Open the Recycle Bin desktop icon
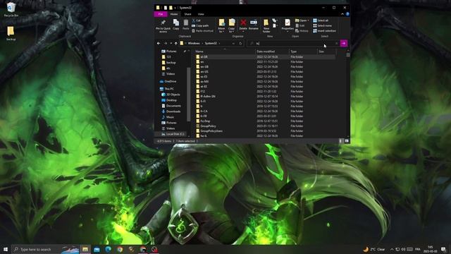Image resolution: width=451 pixels, height=254 pixels. click(x=11, y=9)
